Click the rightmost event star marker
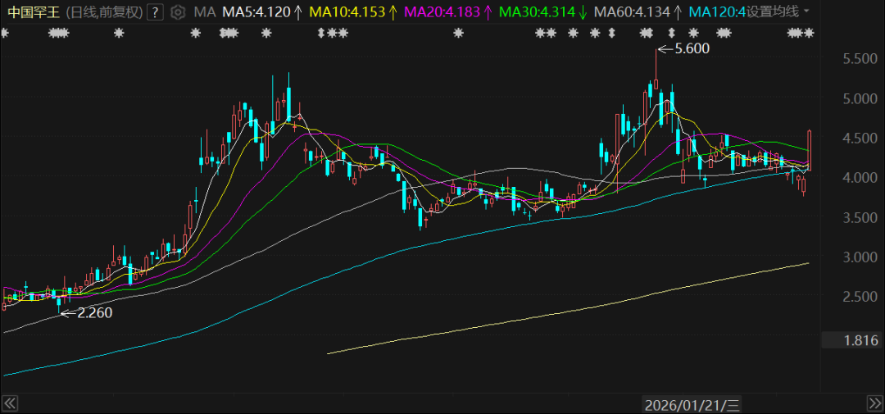Image resolution: width=885 pixels, height=414 pixels. (x=810, y=33)
